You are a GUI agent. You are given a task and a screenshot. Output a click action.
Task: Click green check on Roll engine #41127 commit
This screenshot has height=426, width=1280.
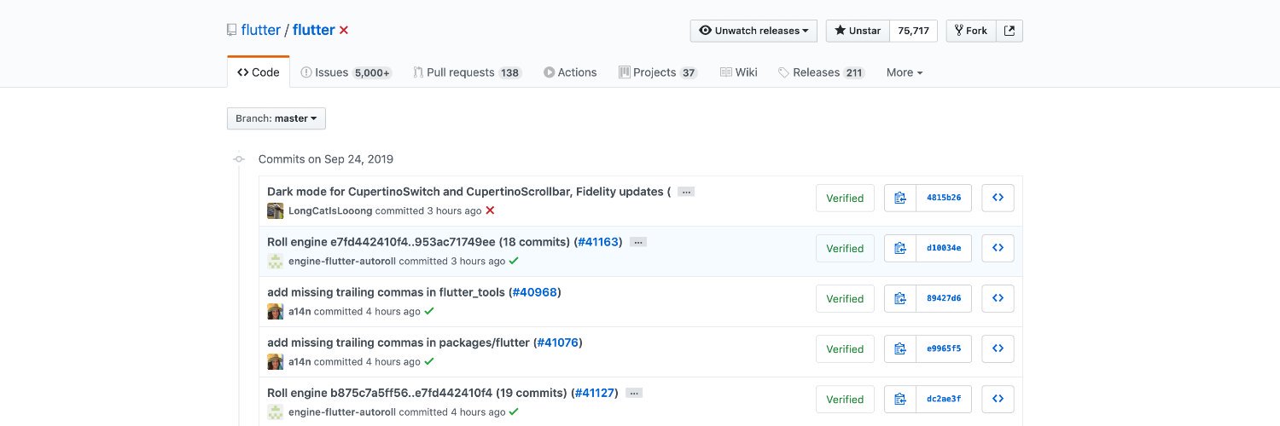click(514, 412)
